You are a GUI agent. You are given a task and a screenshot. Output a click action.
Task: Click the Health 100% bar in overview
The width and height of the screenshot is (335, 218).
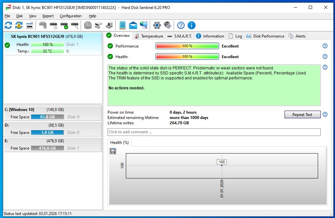[x=187, y=57]
